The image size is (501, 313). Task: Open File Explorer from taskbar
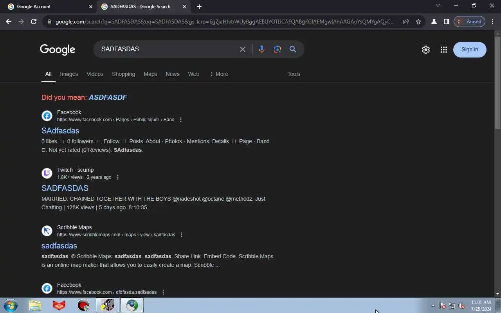tap(35, 305)
